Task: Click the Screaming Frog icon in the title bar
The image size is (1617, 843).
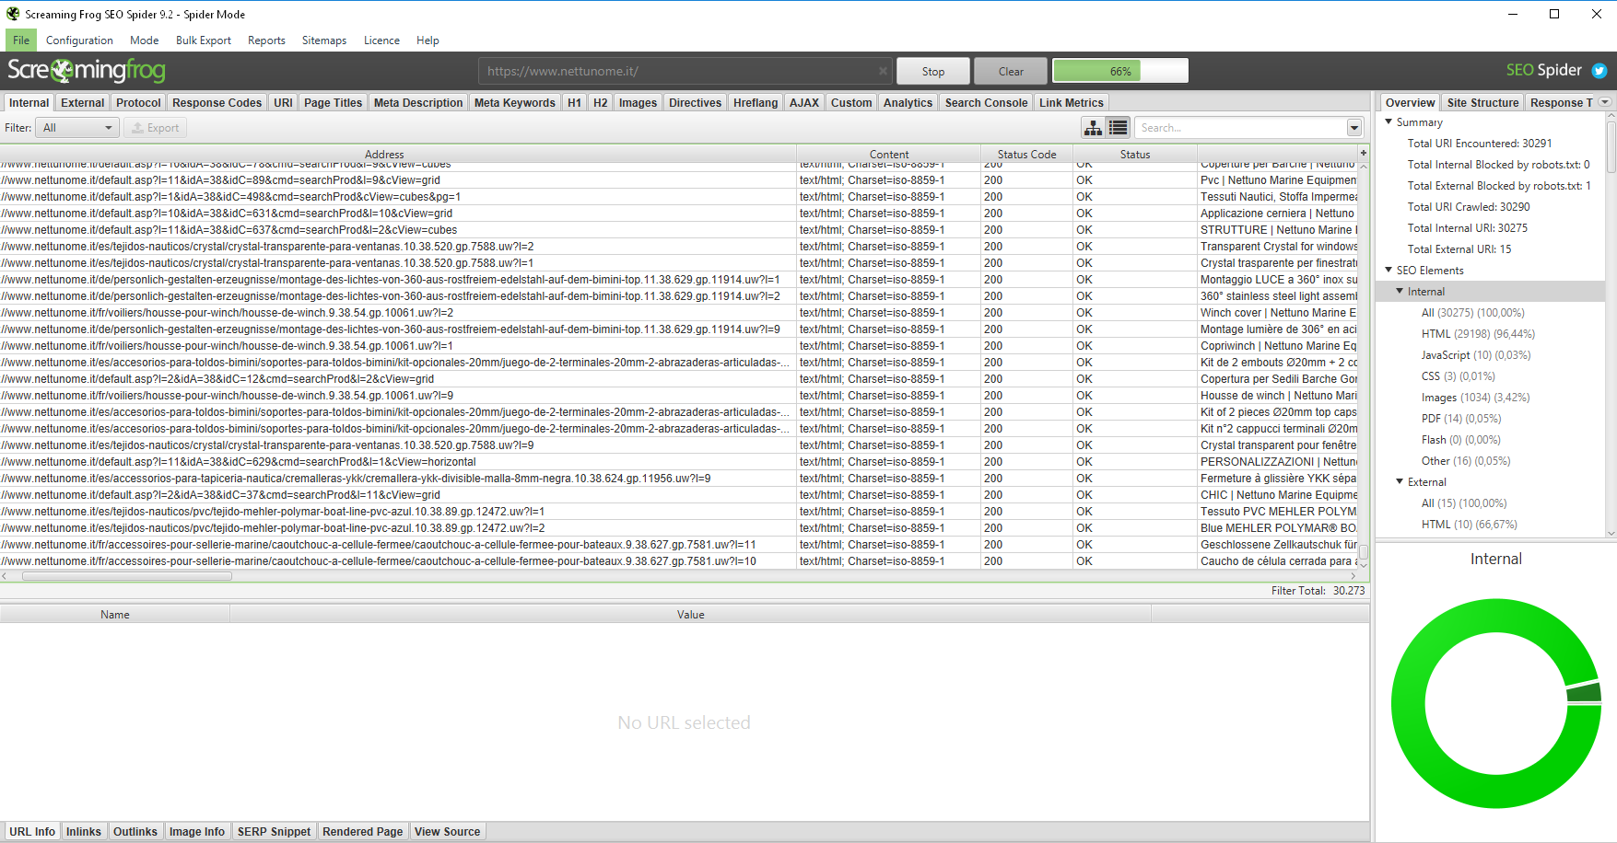Action: tap(13, 14)
